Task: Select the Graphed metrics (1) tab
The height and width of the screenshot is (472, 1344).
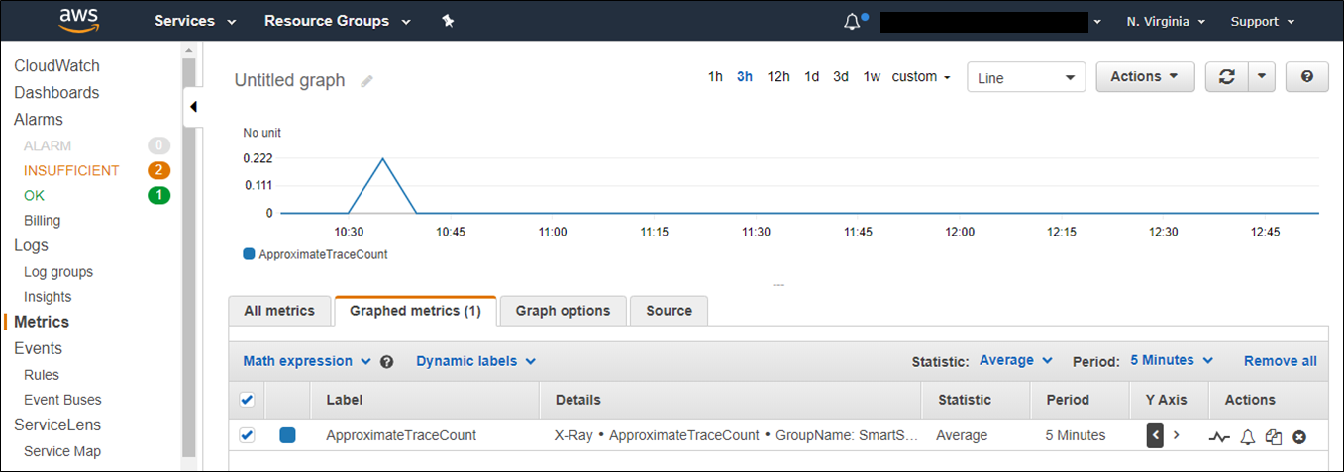Action: tap(415, 311)
